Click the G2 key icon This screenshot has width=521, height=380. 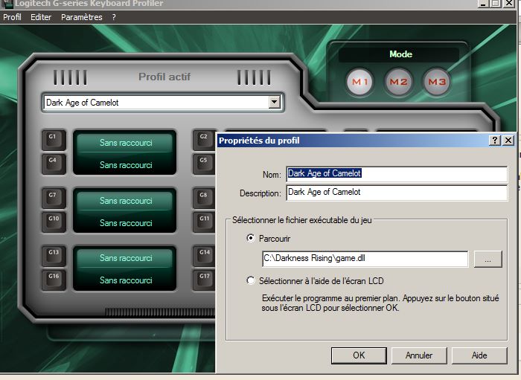click(x=204, y=140)
